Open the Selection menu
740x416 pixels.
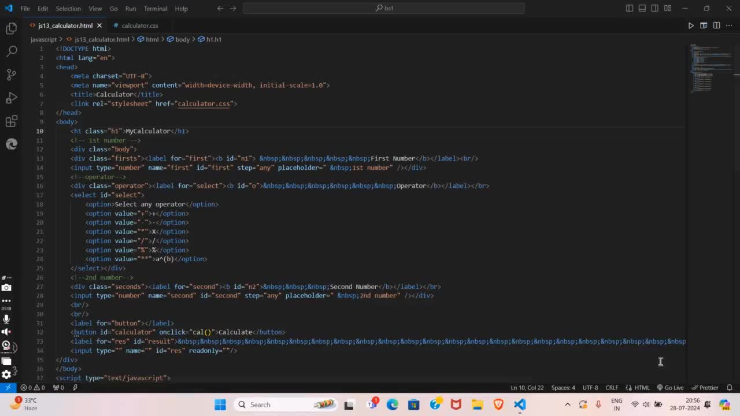tap(68, 9)
